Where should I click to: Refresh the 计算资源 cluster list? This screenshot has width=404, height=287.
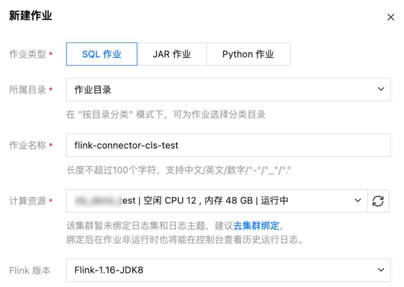[378, 201]
